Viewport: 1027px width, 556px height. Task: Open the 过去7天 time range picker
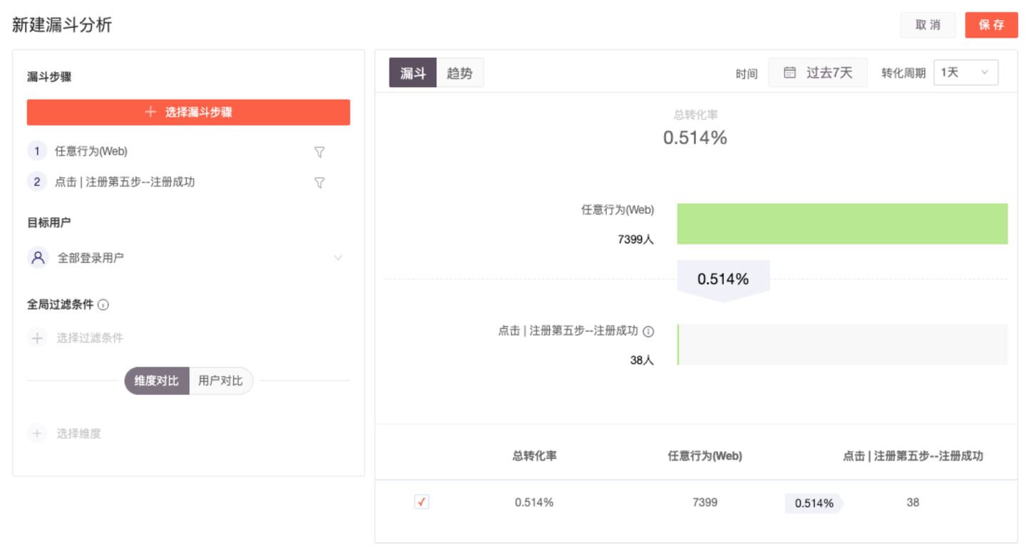coord(818,73)
